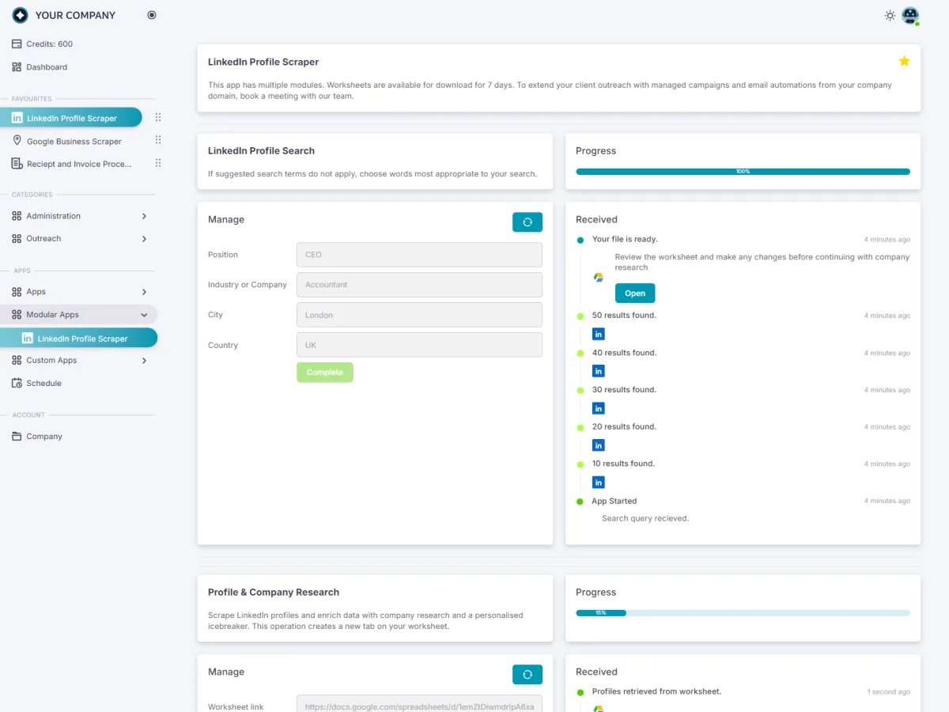The image size is (949, 712).
Task: Click the Google Business Scraper favourite
Action: pyautogui.click(x=74, y=141)
